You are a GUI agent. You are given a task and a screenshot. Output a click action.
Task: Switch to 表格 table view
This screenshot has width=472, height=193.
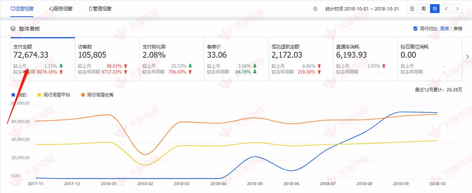click(458, 29)
